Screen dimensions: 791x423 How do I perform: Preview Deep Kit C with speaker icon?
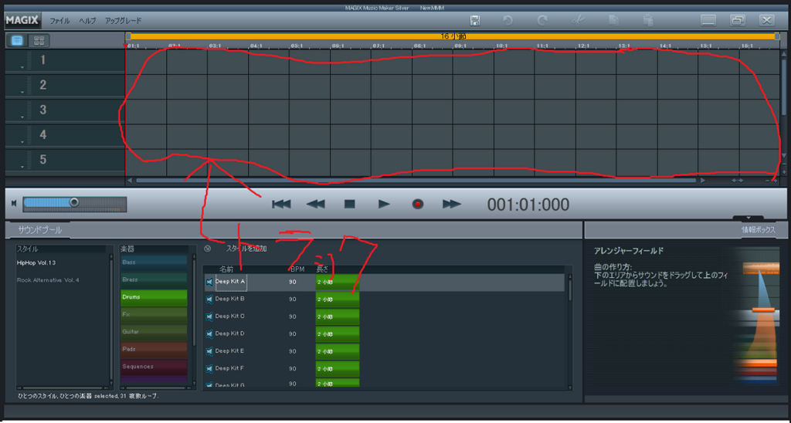[209, 316]
